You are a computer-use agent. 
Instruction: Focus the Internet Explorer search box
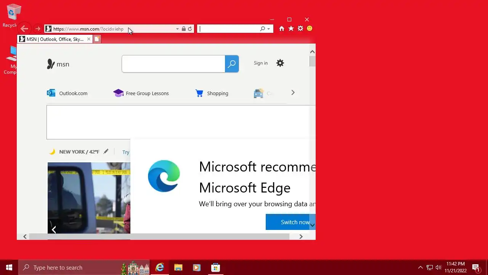tap(228, 29)
